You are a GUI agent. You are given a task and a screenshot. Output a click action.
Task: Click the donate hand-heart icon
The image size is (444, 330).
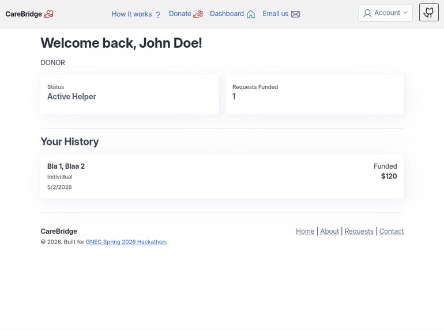(x=198, y=14)
